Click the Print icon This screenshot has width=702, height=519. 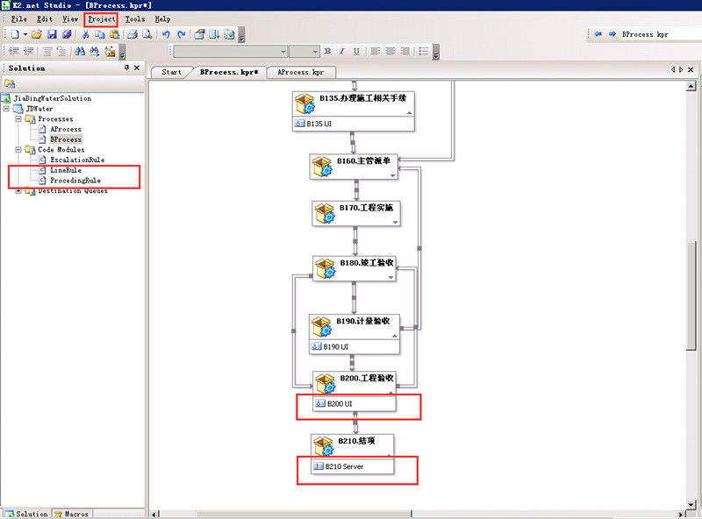coord(133,34)
